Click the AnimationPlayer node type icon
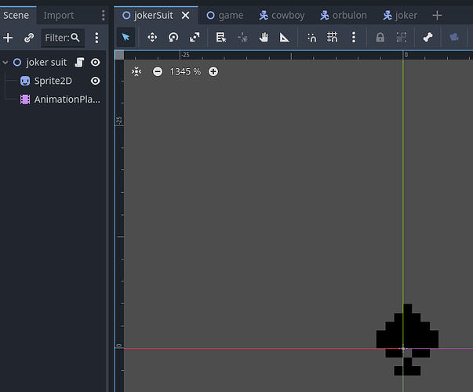The image size is (473, 392). point(25,100)
